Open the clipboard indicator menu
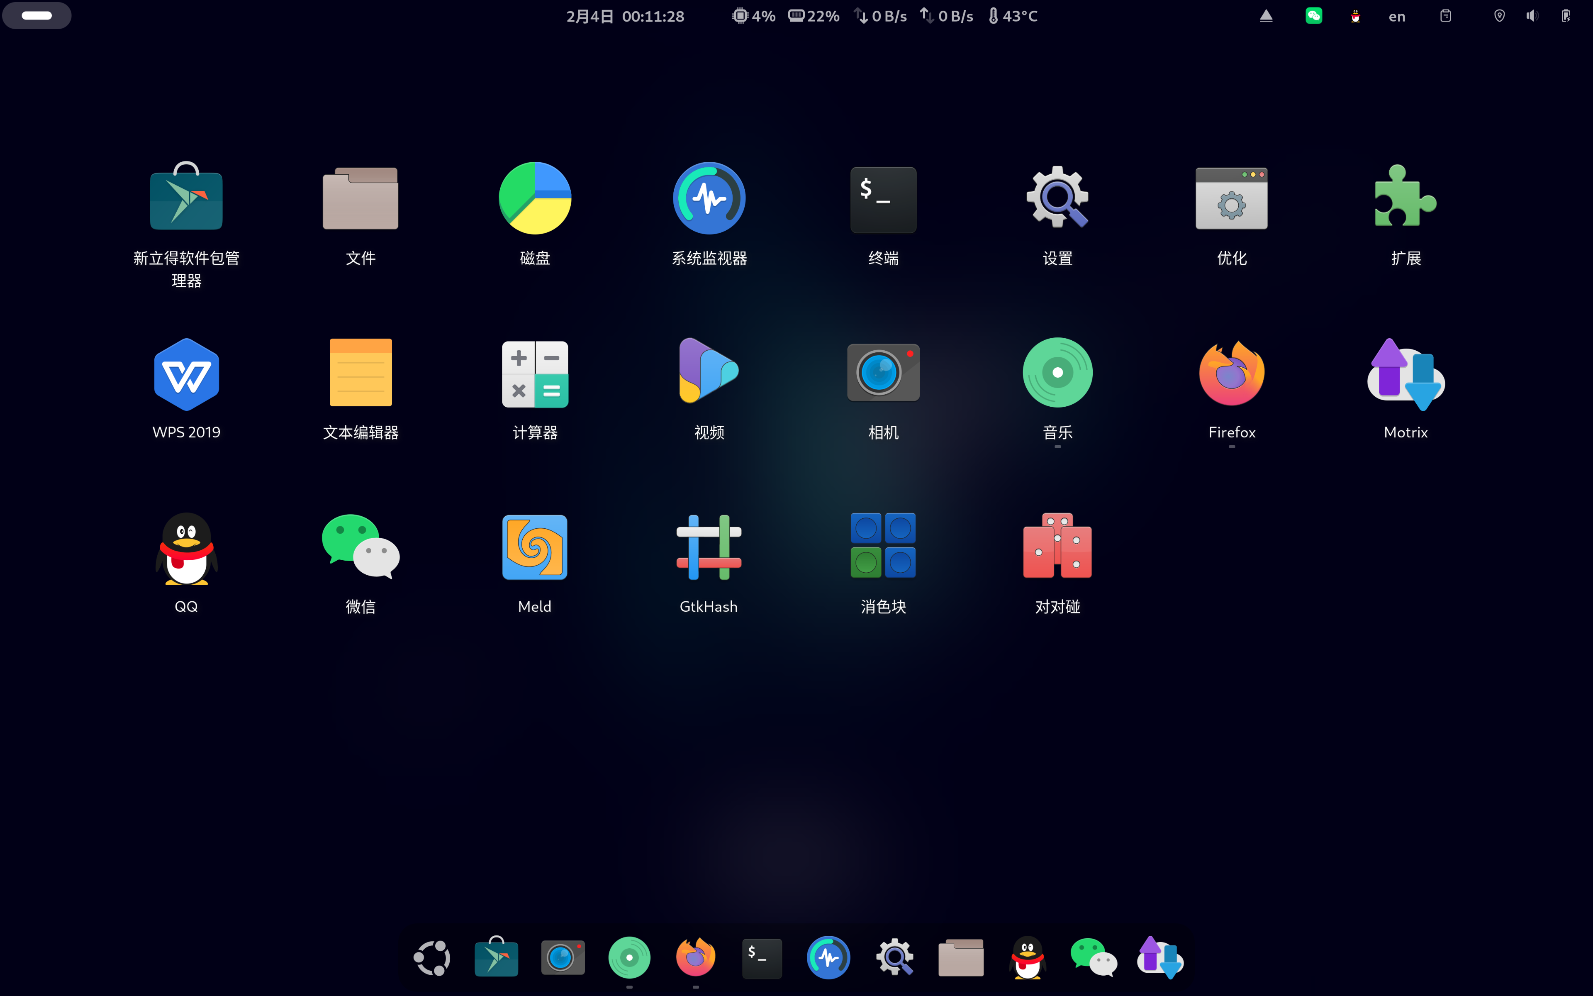The width and height of the screenshot is (1593, 996). 1446,15
